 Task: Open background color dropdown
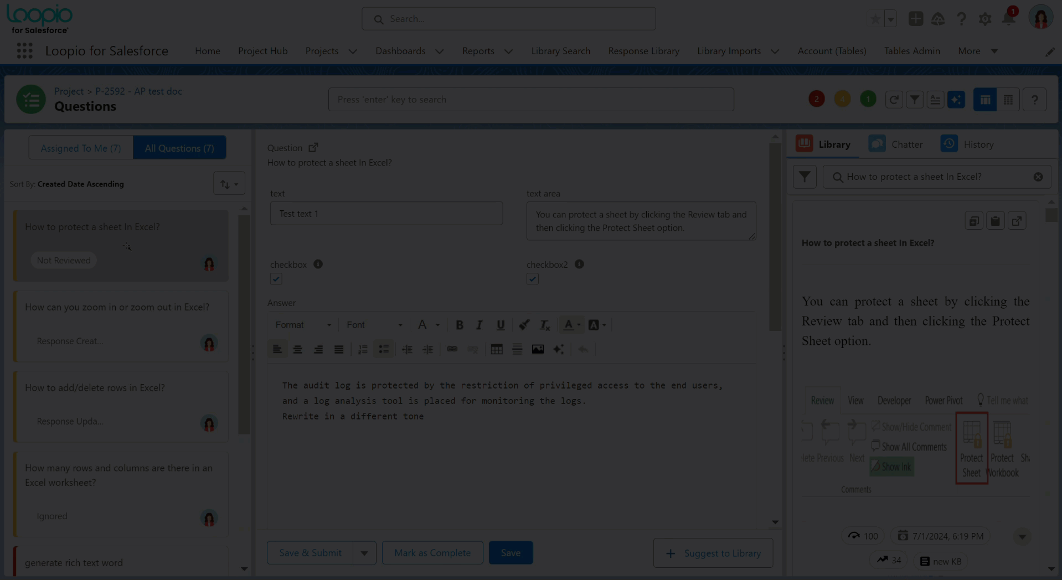point(597,325)
